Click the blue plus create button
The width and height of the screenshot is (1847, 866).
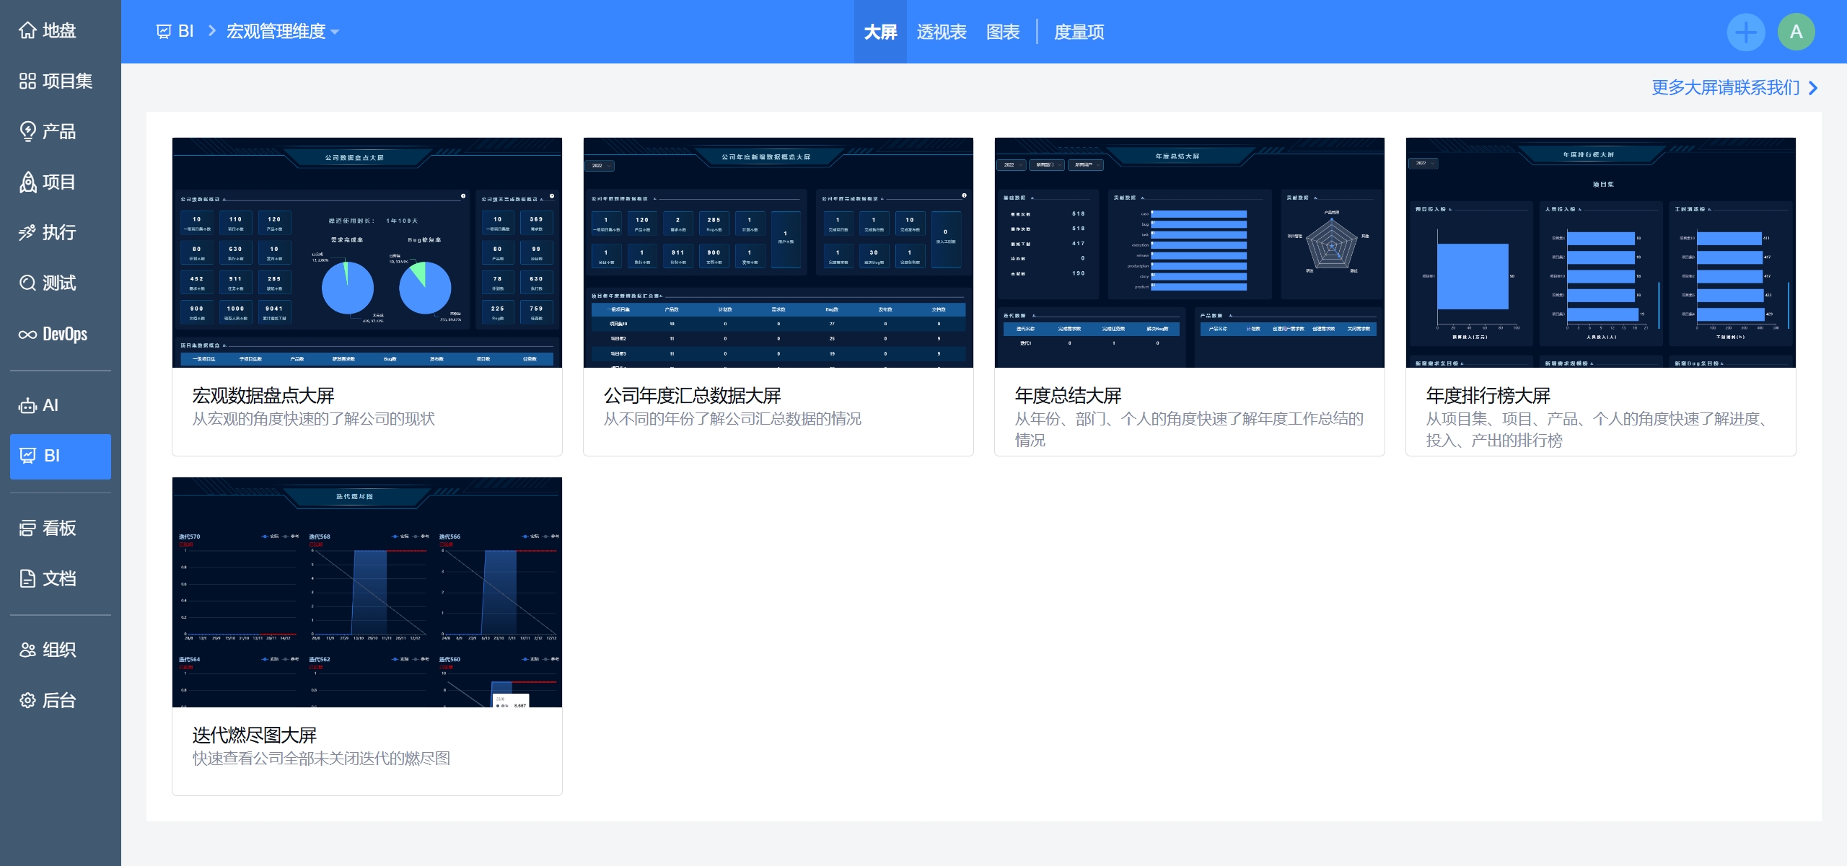tap(1745, 32)
